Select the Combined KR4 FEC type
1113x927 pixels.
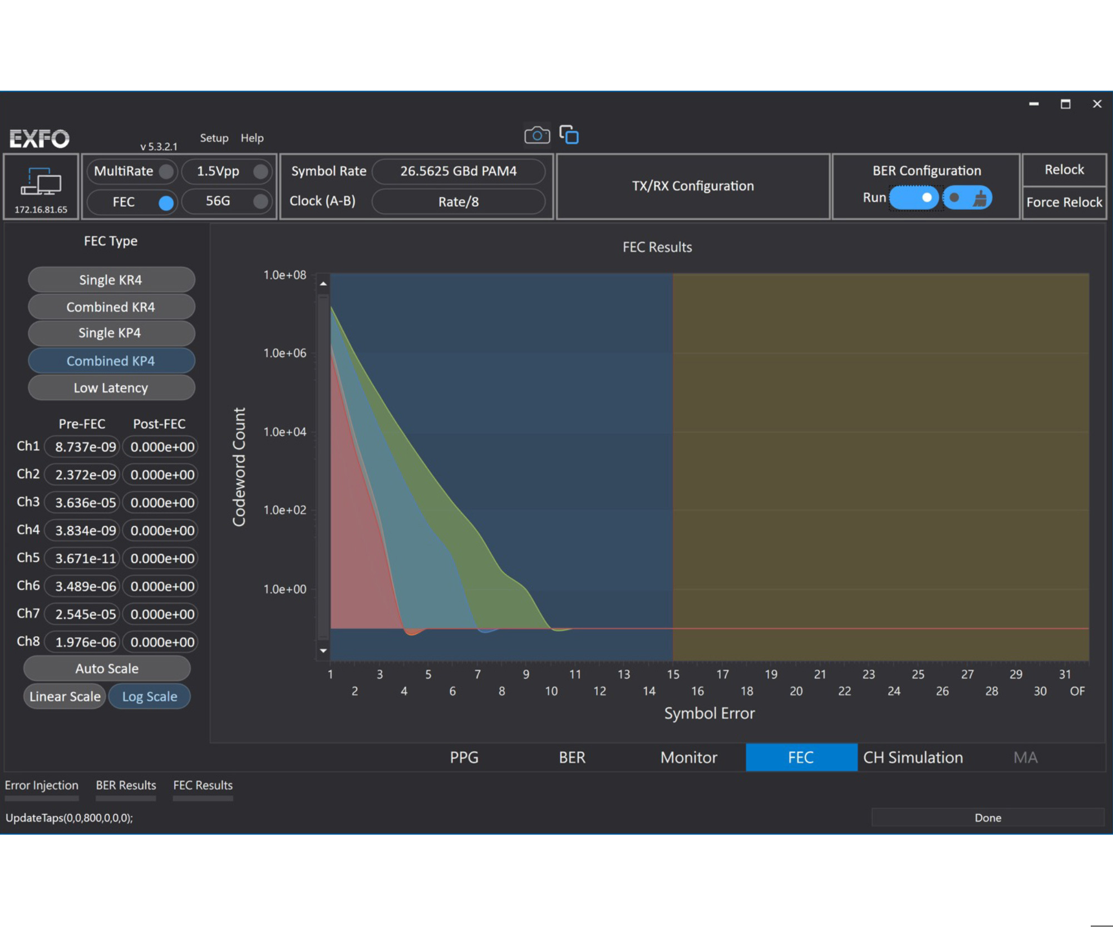pos(111,306)
